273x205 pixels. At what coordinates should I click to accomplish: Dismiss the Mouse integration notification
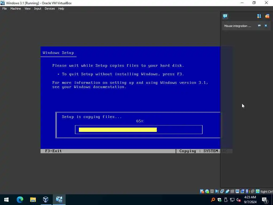click(x=266, y=26)
